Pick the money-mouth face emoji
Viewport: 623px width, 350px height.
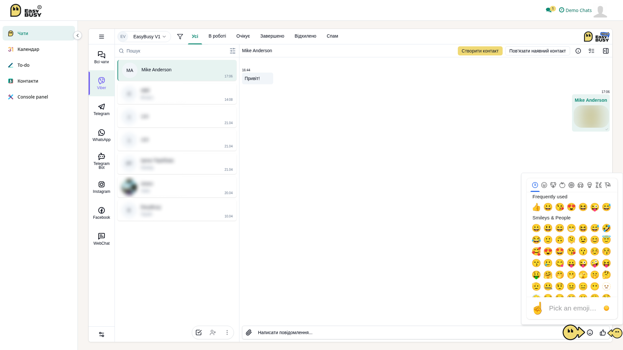[536, 275]
